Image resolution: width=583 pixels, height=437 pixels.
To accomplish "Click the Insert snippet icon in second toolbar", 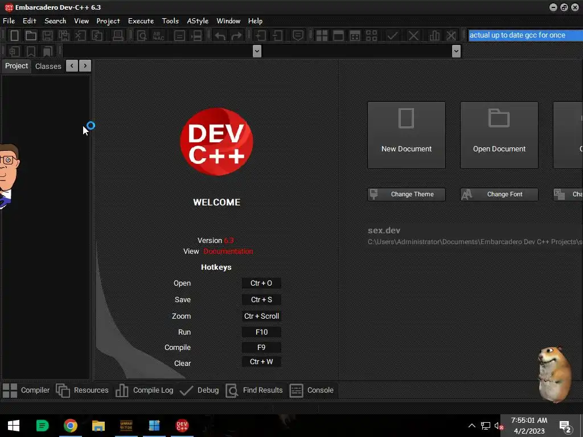I will pos(14,51).
